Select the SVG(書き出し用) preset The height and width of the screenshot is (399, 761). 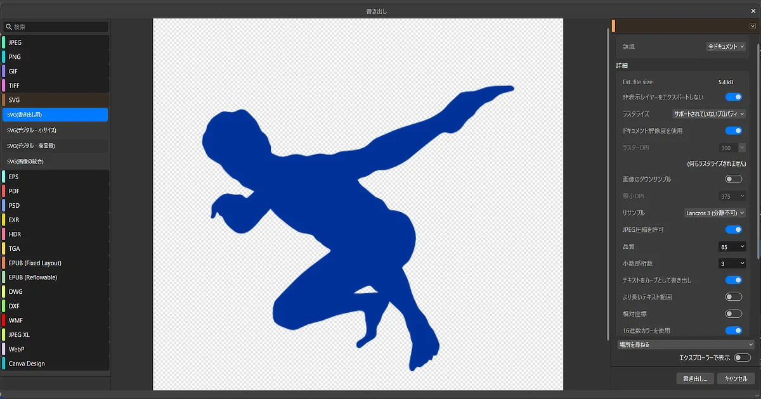coord(55,115)
